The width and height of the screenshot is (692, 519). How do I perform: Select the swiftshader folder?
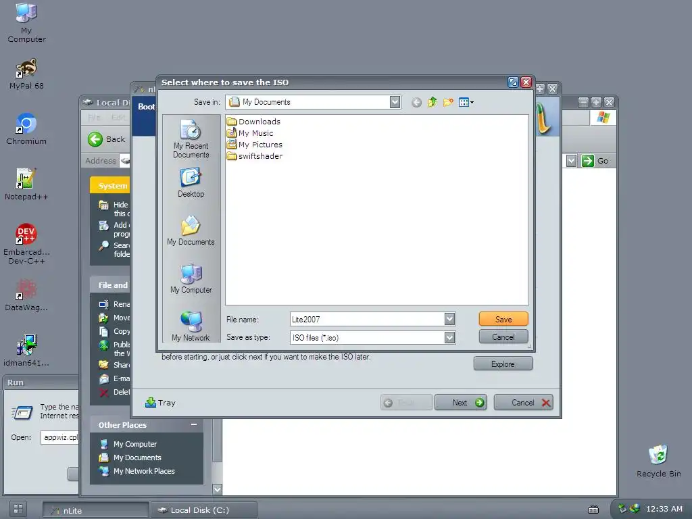tap(255, 156)
